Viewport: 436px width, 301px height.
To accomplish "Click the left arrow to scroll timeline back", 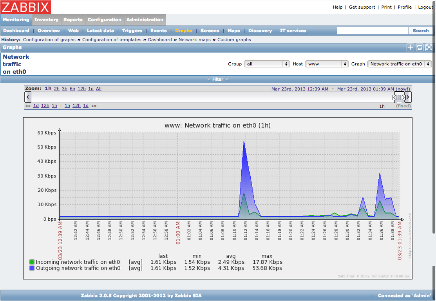I will point(27,97).
